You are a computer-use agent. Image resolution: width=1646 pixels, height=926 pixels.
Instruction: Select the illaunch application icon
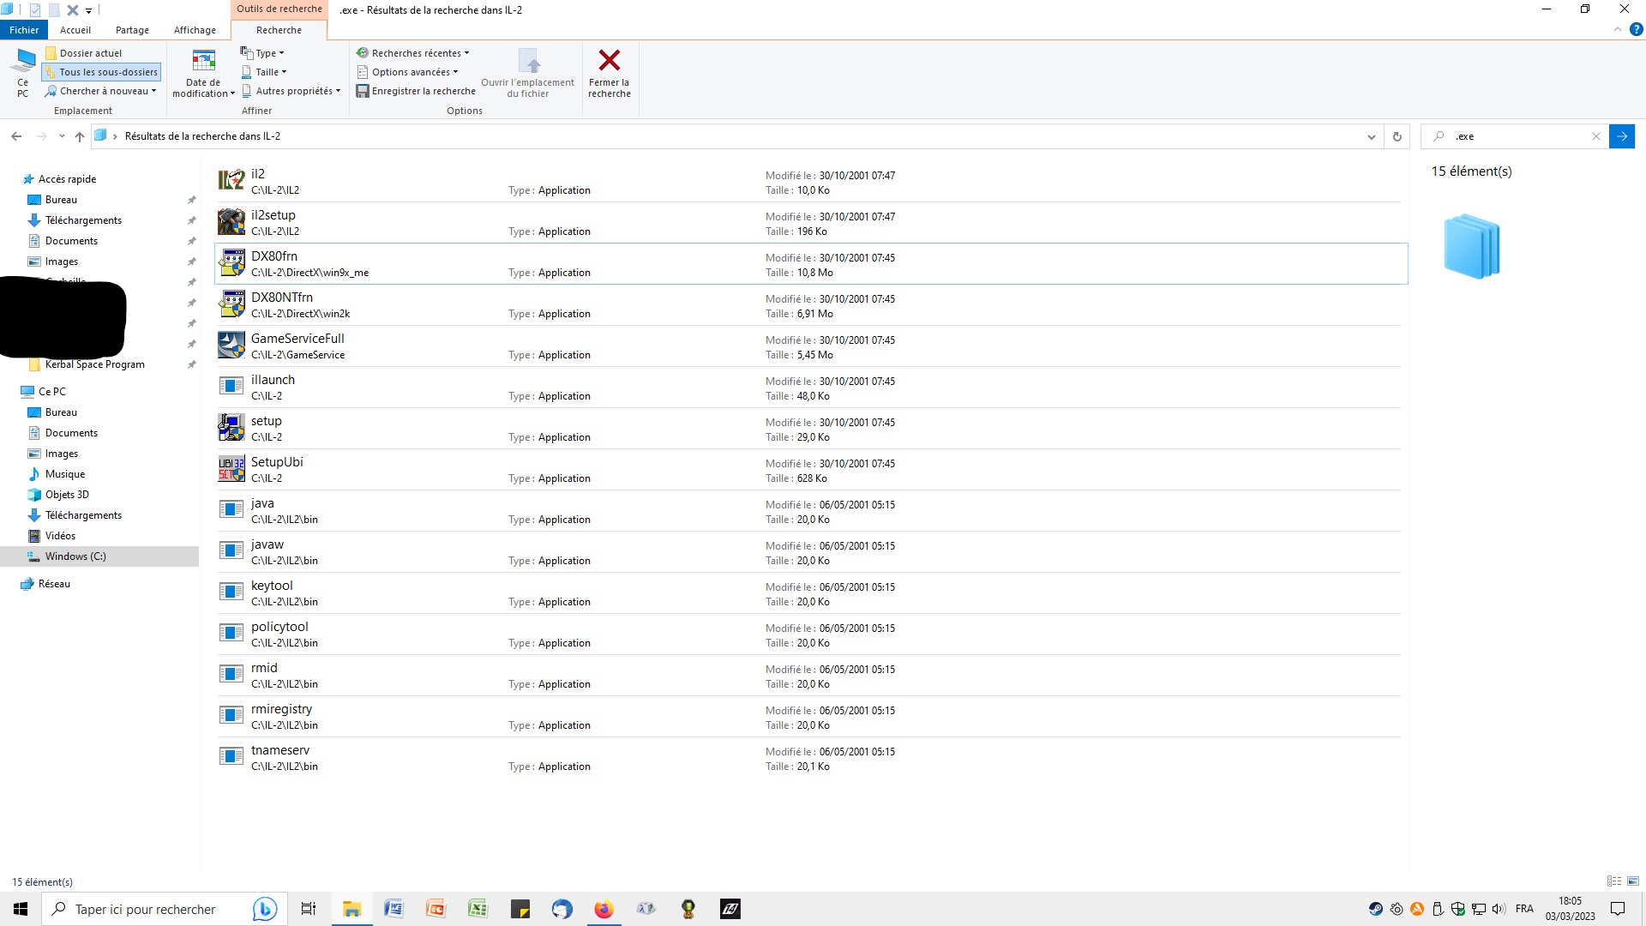pos(231,387)
